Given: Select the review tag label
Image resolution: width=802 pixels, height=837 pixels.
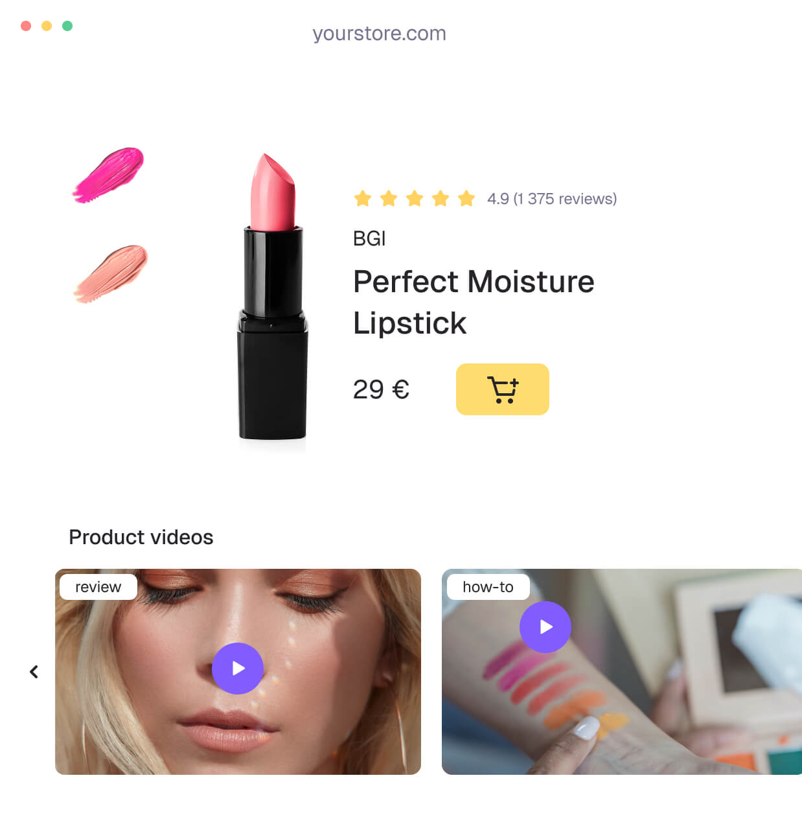Looking at the screenshot, I should (x=98, y=587).
